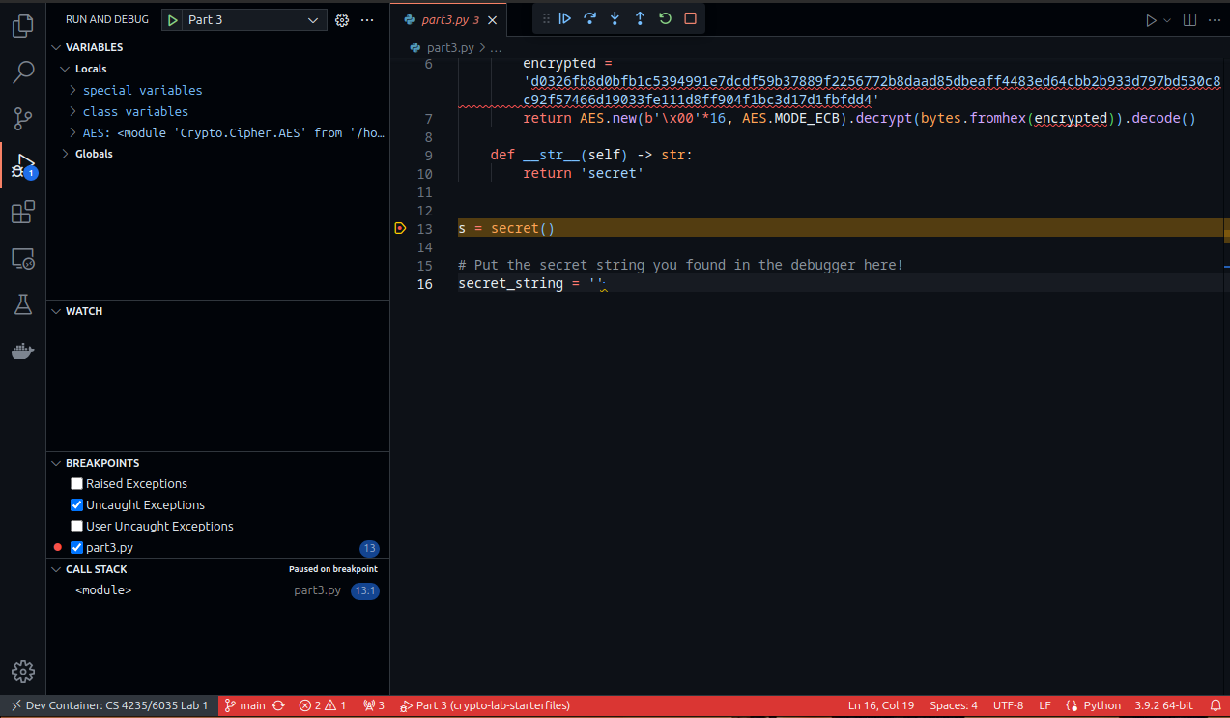Viewport: 1230px width, 718px height.
Task: Click Part 3 (crypto-lab-starterfiles) debug status
Action: [x=485, y=705]
